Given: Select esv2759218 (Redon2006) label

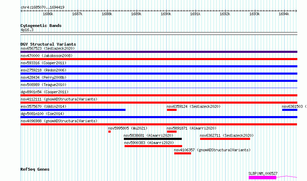Looking at the screenshot, I should point(43,70).
